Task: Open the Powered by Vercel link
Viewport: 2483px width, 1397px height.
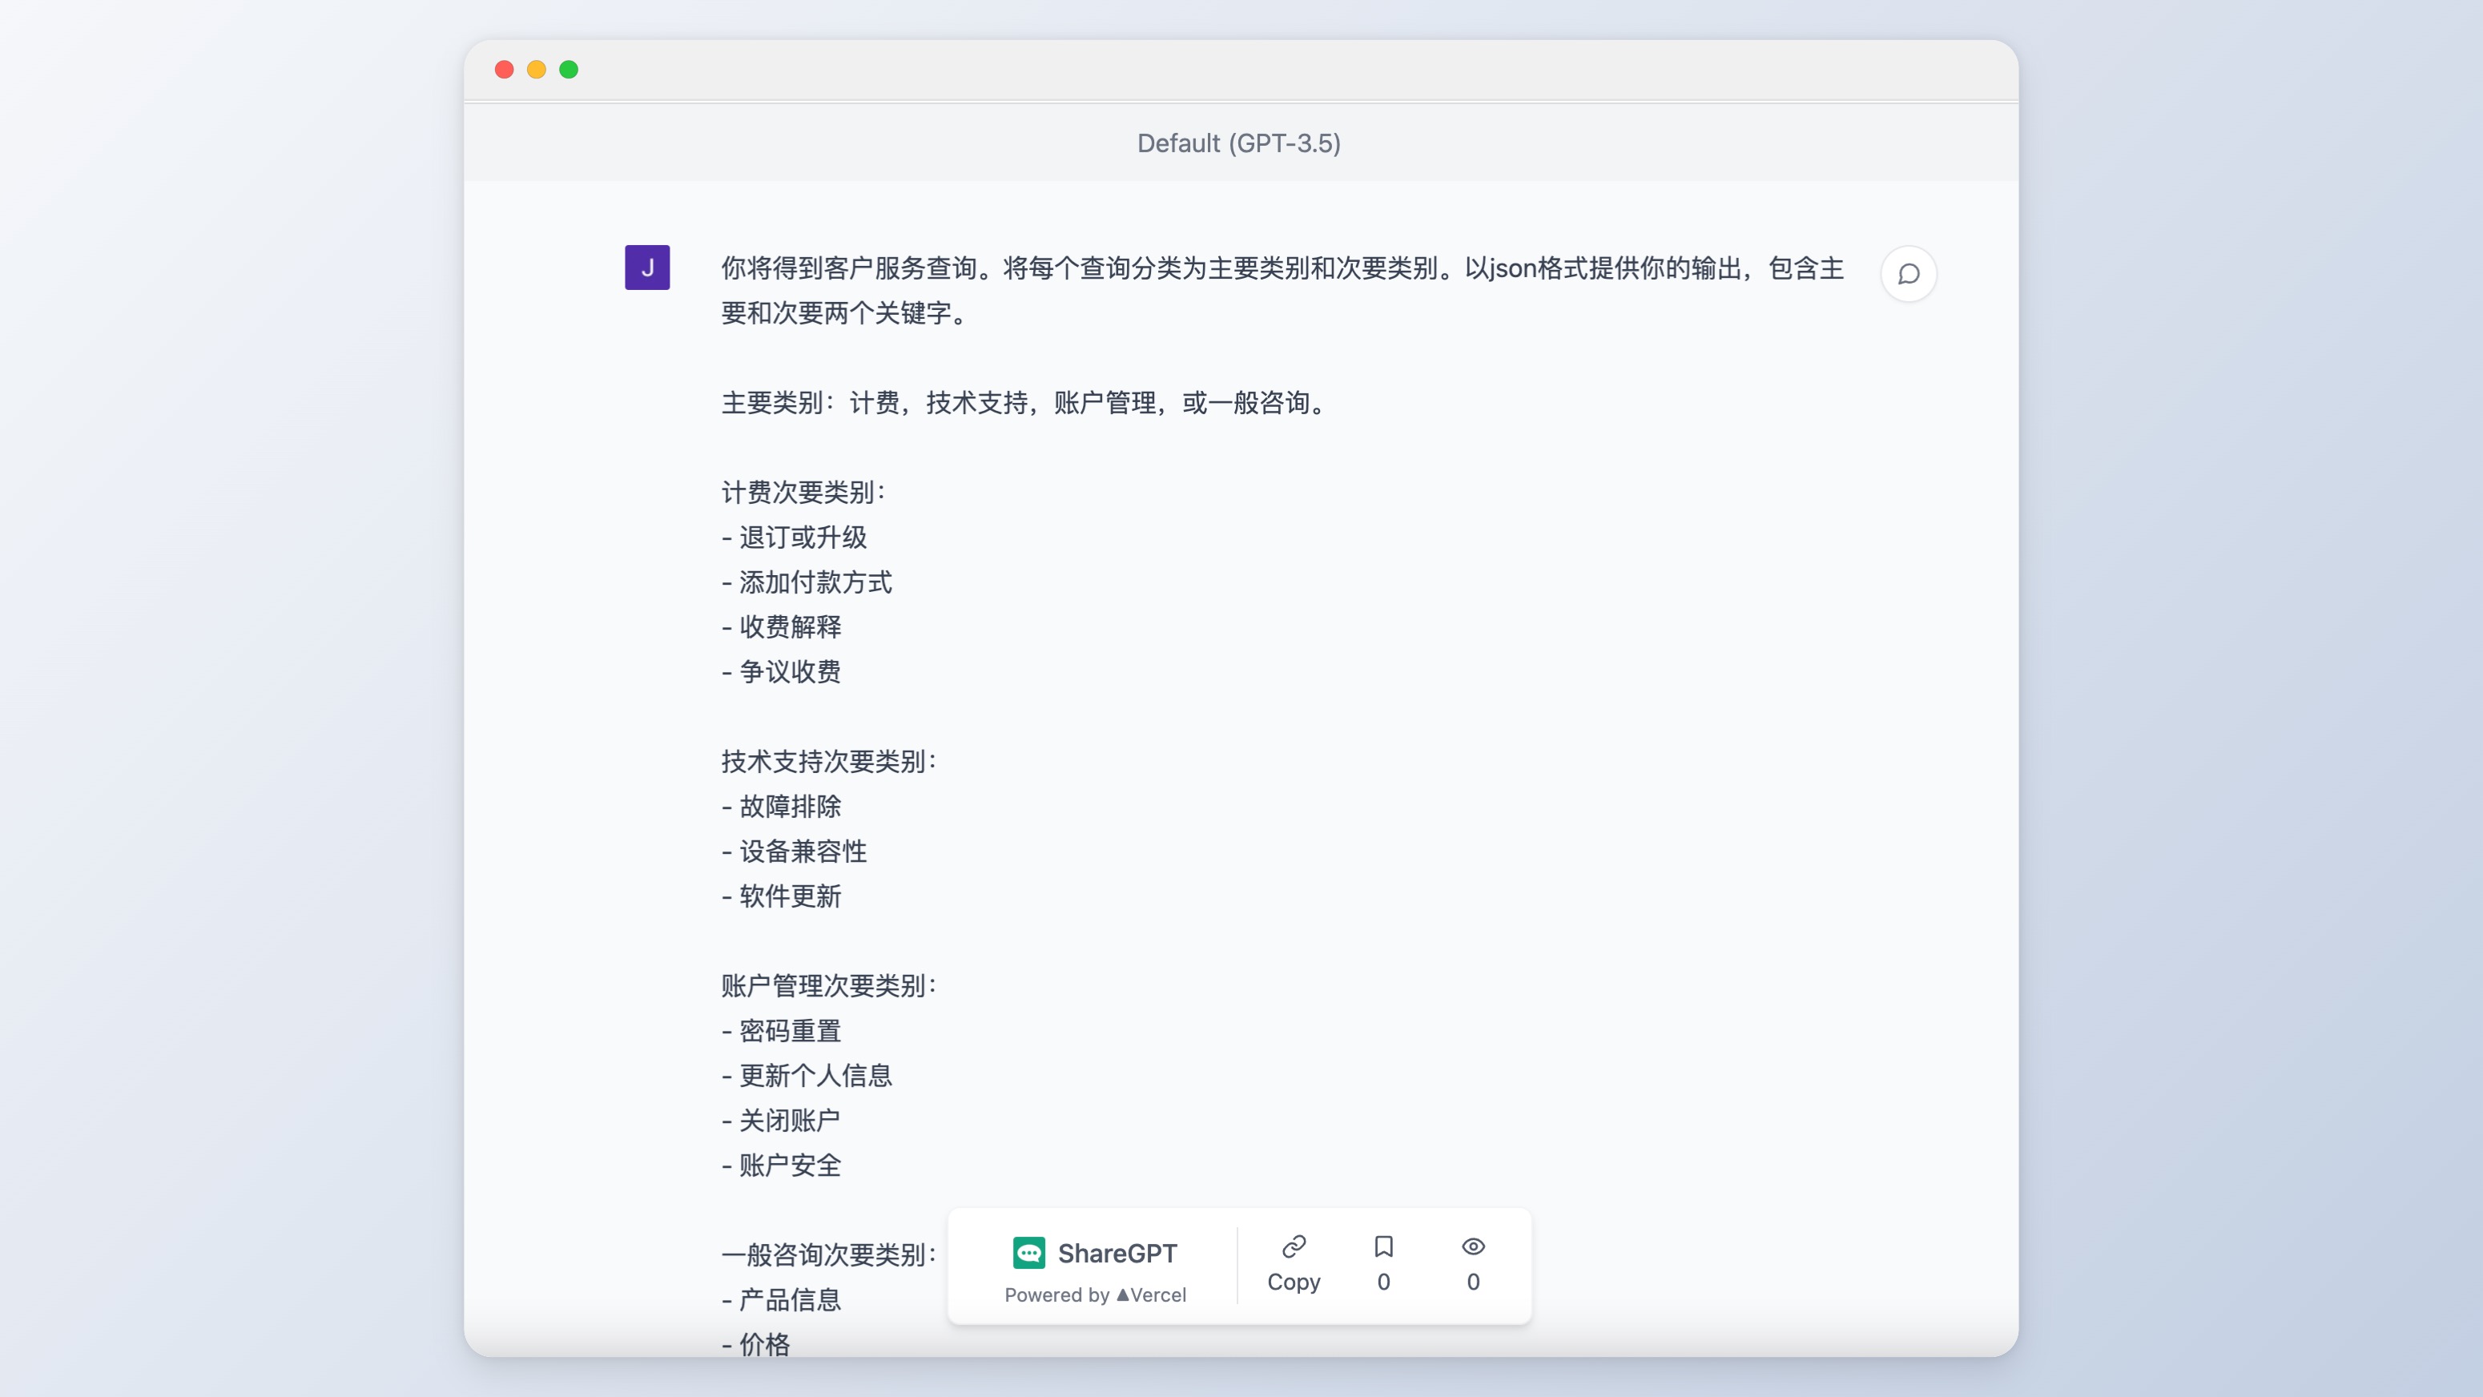Action: click(1095, 1294)
